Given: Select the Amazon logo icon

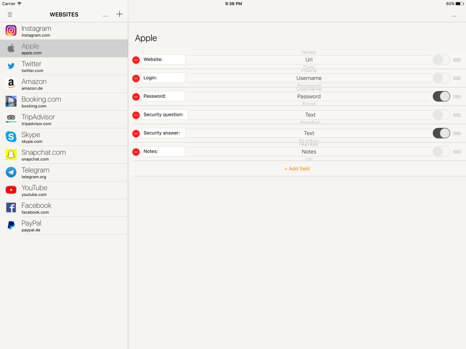Looking at the screenshot, I should (11, 84).
